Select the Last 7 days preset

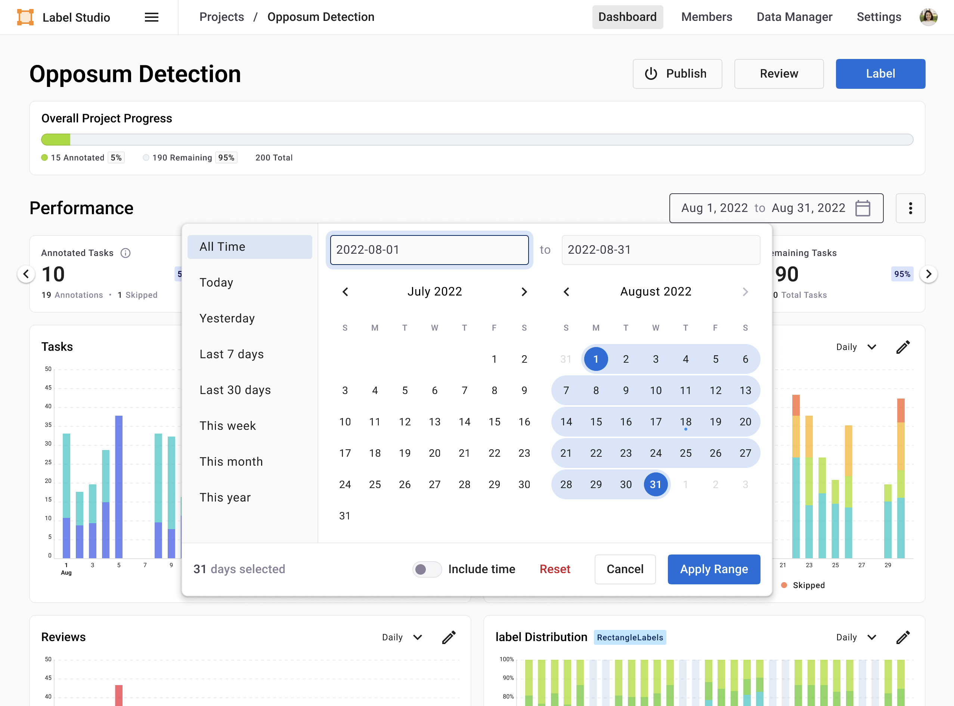coord(232,354)
